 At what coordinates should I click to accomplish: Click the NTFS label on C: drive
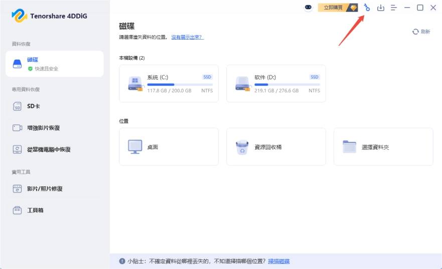(207, 91)
